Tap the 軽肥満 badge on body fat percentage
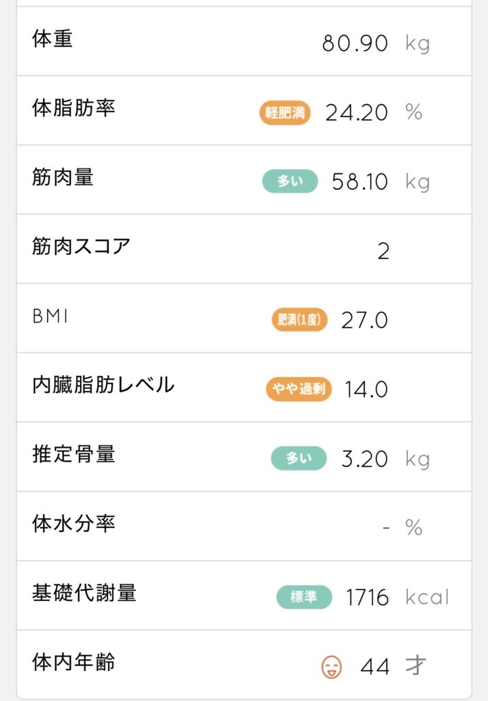 (x=285, y=113)
